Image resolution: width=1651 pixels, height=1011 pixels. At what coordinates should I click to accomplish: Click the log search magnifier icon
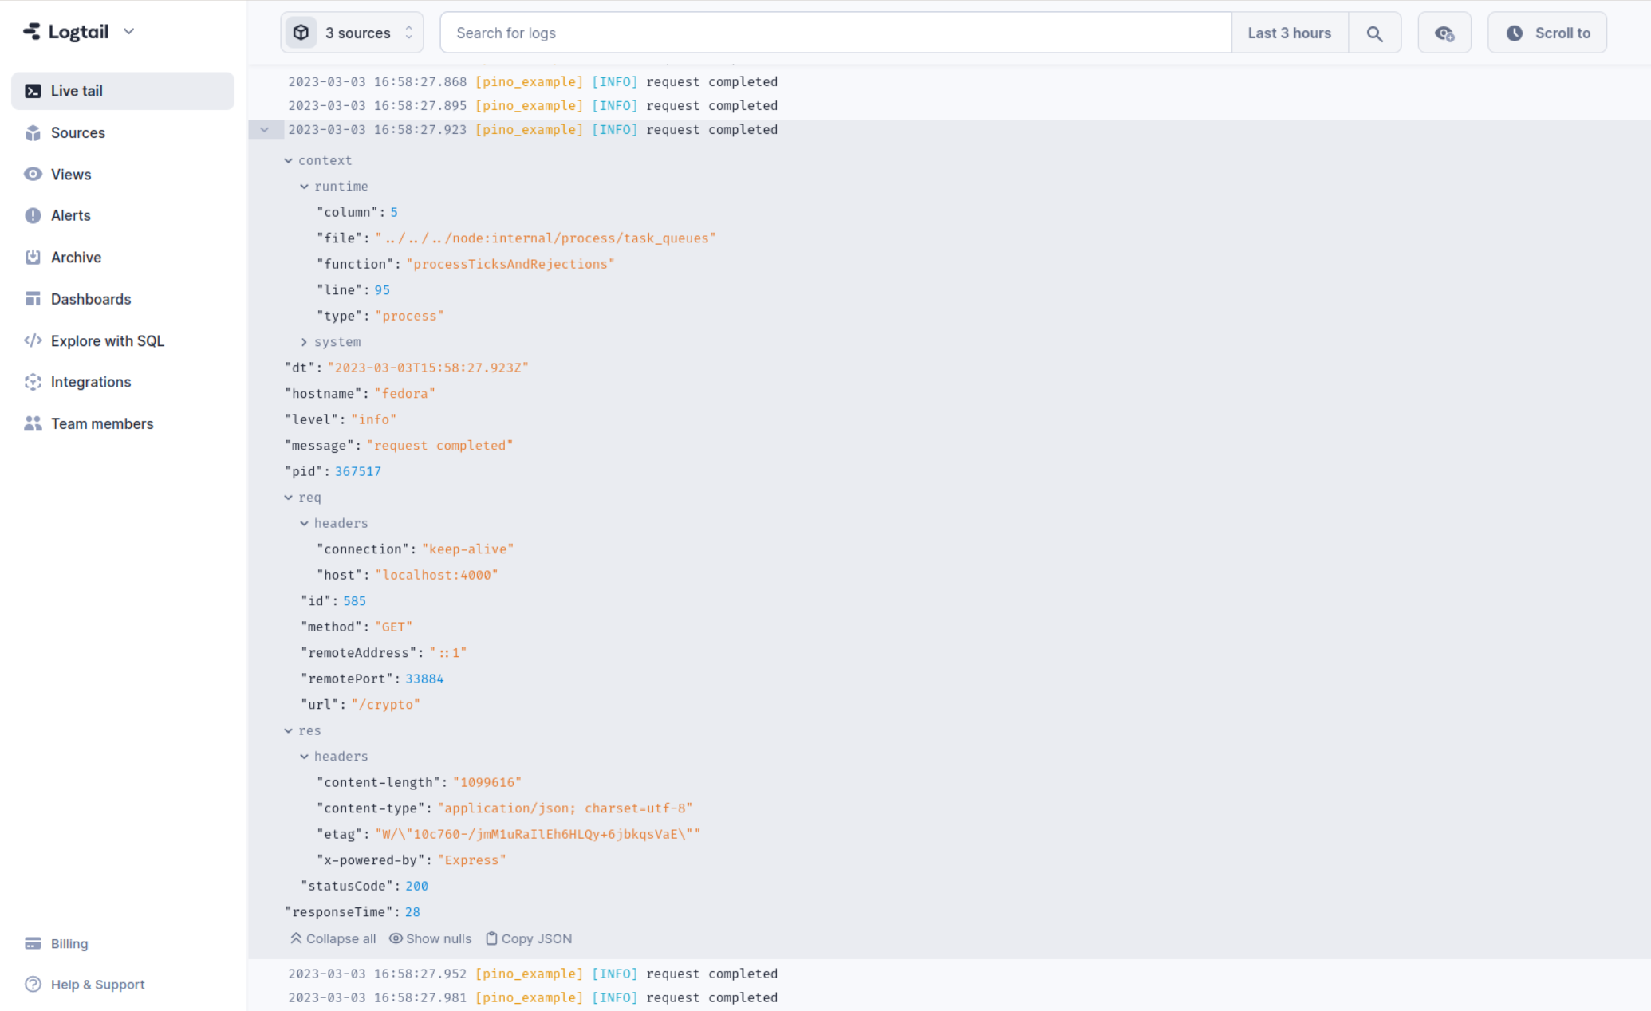(1374, 32)
